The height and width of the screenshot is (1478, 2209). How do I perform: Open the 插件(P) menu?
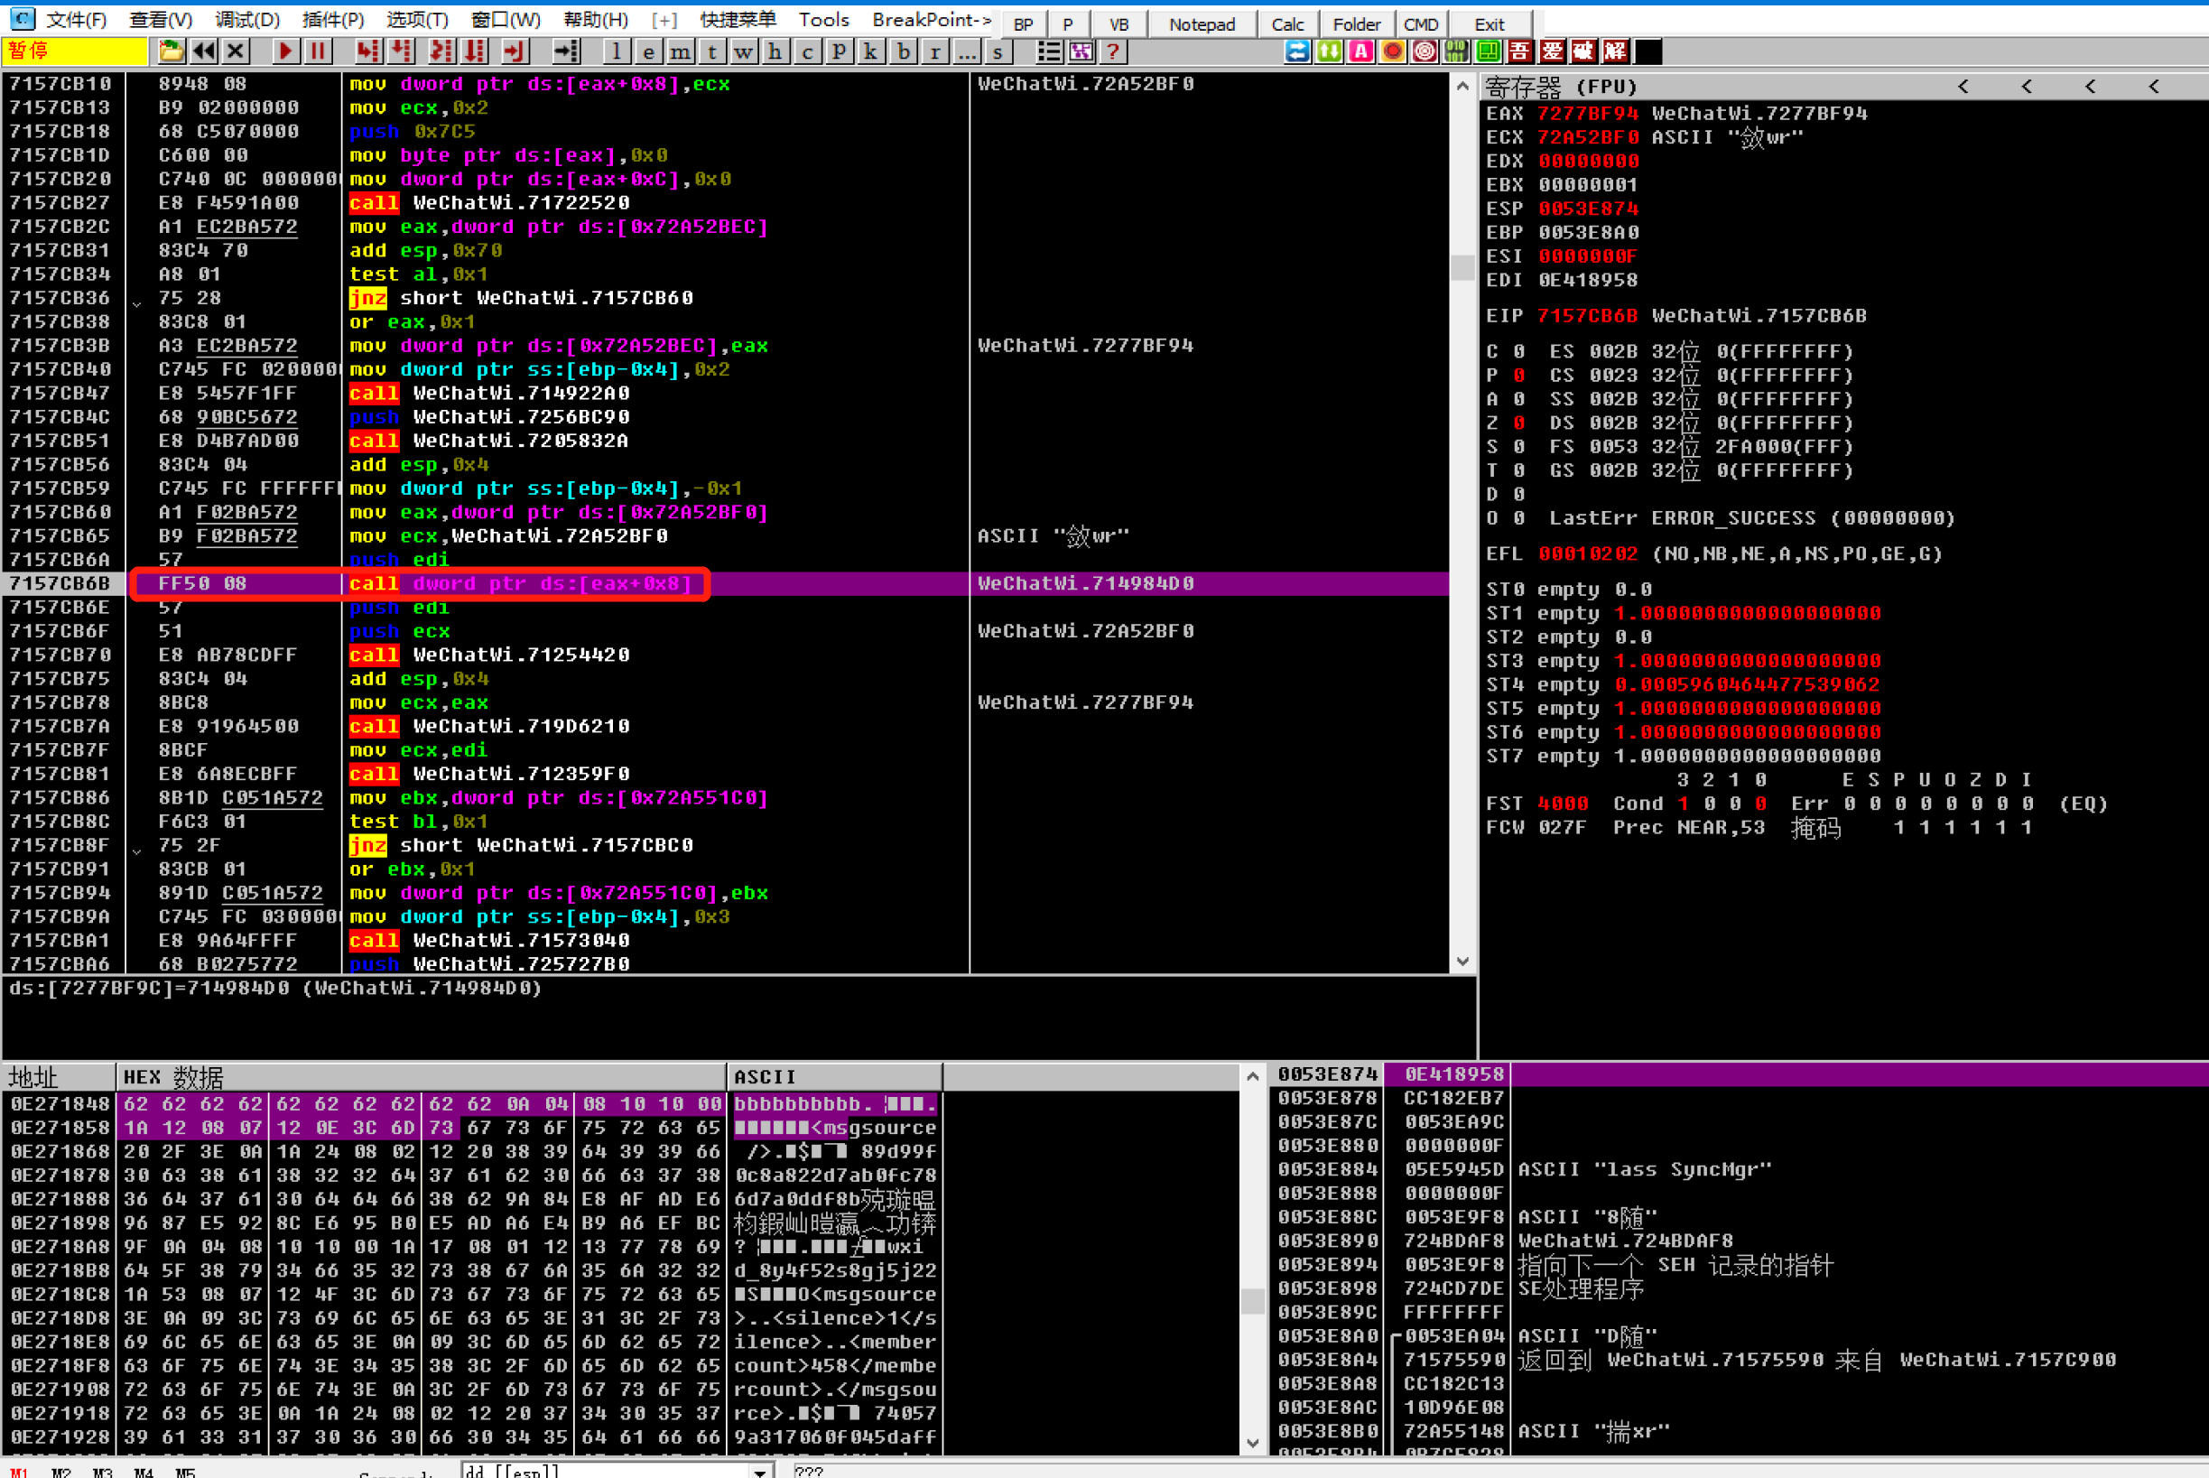coord(333,19)
